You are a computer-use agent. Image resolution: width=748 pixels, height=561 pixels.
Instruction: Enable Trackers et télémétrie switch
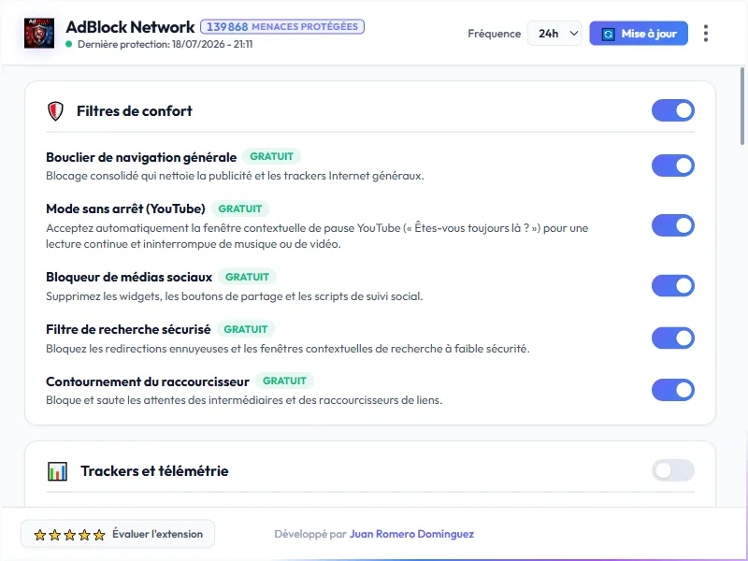pos(672,471)
